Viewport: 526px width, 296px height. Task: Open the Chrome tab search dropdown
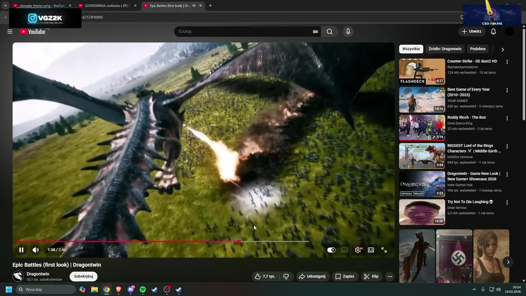tap(5, 6)
